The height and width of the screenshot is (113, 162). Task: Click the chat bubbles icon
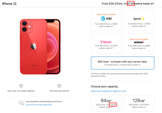(21, 103)
